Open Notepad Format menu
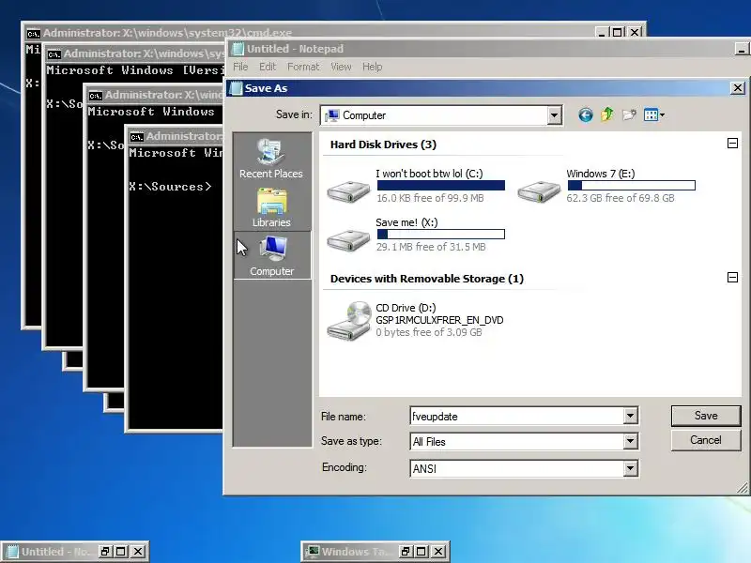The image size is (751, 563). (x=302, y=67)
